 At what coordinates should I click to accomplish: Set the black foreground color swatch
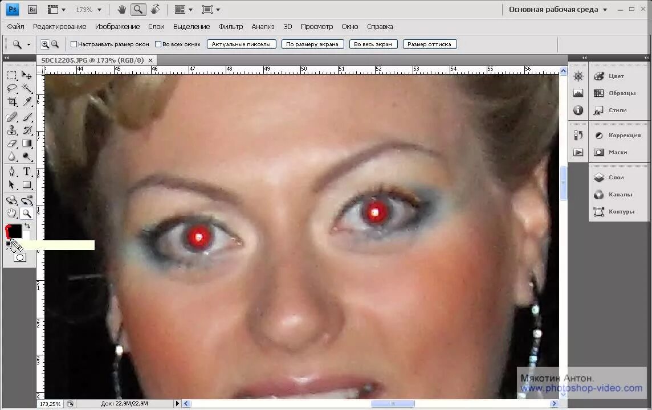[14, 231]
